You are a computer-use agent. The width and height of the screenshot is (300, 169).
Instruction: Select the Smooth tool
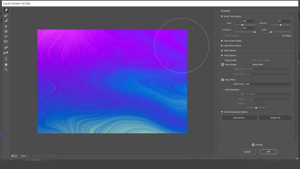6,21
